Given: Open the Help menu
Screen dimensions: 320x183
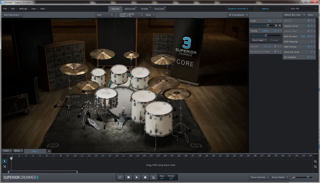Looking at the screenshot, I should (43, 9).
